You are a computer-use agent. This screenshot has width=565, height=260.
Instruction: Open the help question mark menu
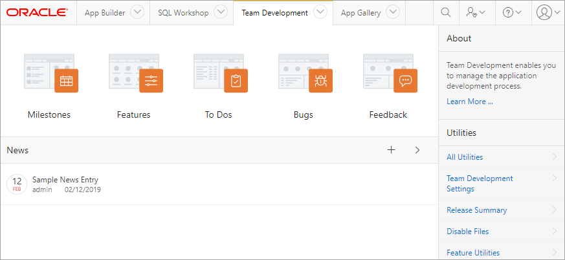[x=512, y=12]
